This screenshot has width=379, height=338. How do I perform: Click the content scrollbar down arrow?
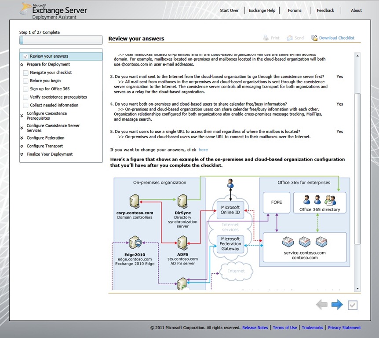click(x=357, y=288)
